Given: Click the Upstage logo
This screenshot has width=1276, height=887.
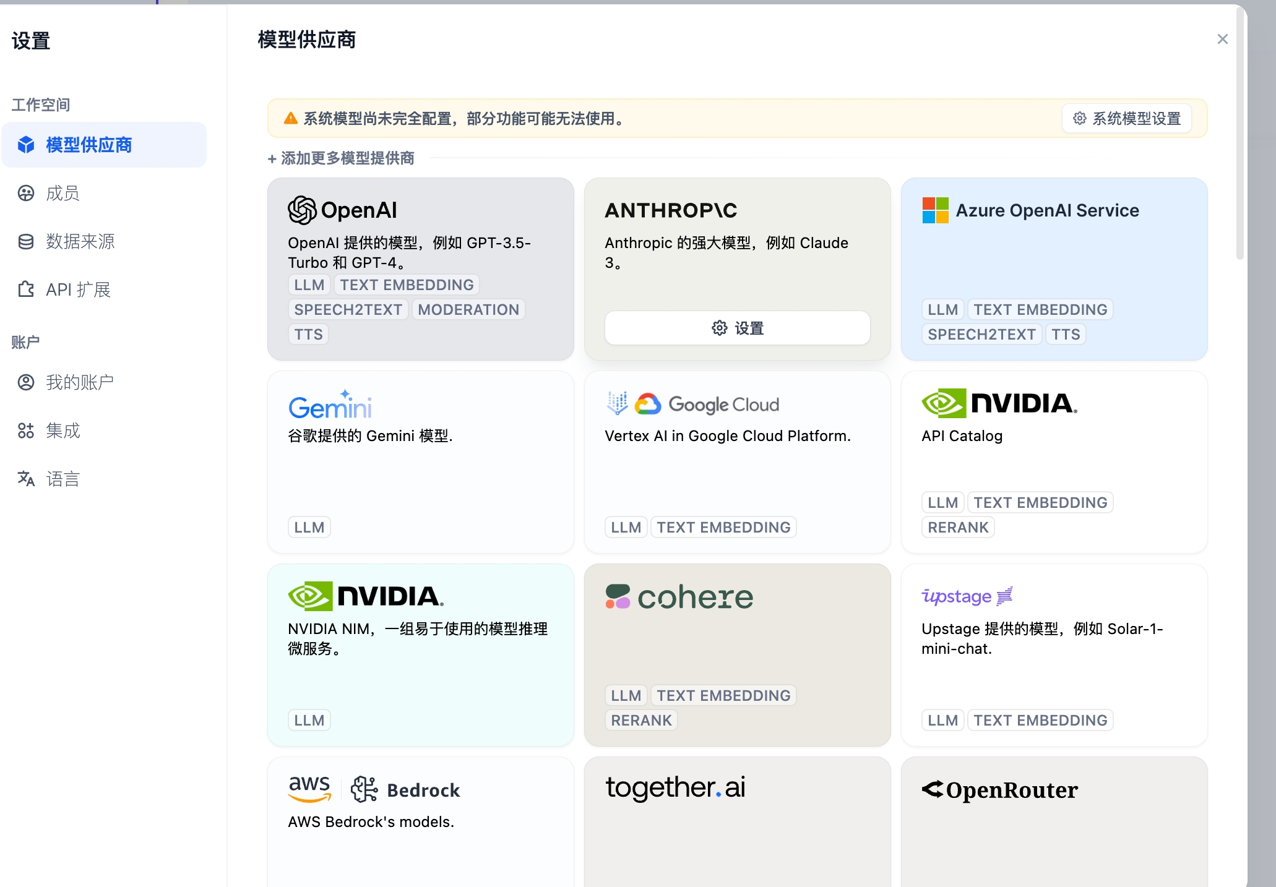Looking at the screenshot, I should 967,596.
